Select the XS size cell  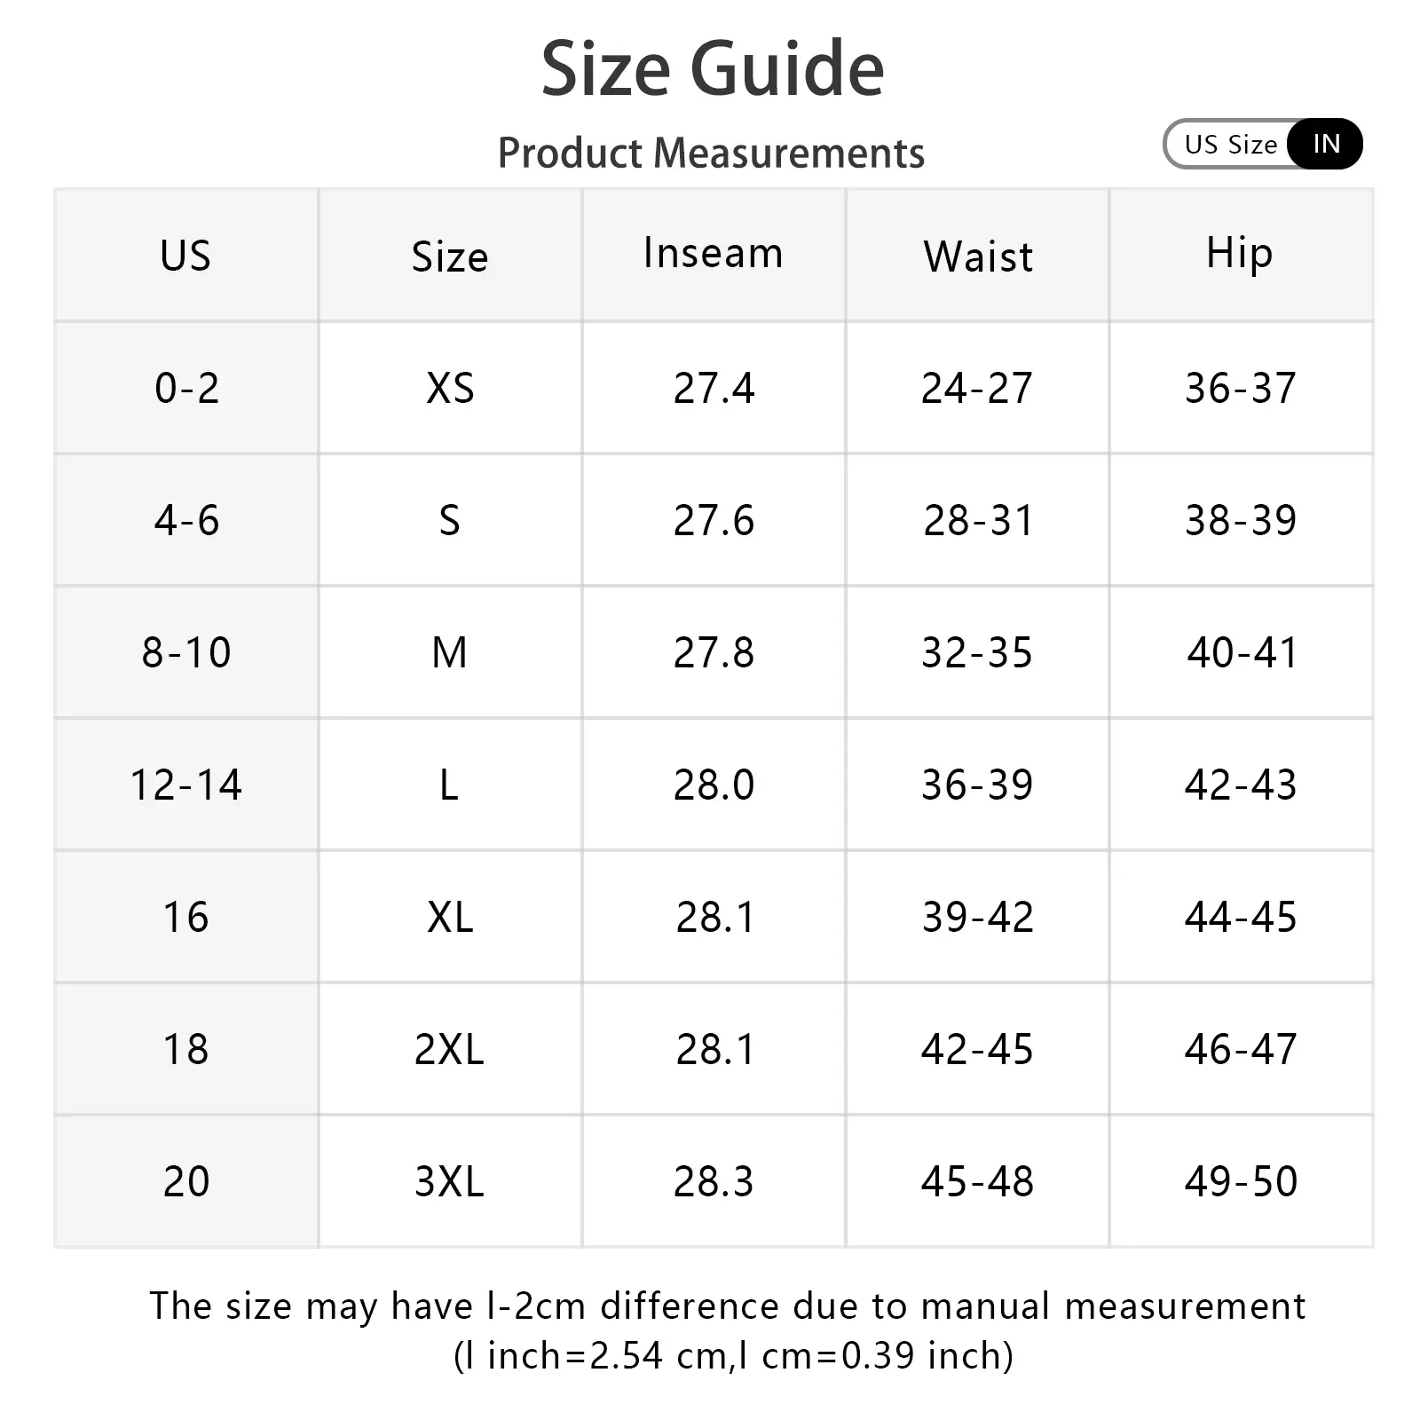(450, 388)
